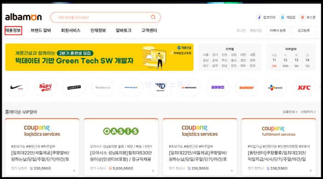Click the 5,000,000원 salary text
This screenshot has width=323, height=179.
(123, 168)
